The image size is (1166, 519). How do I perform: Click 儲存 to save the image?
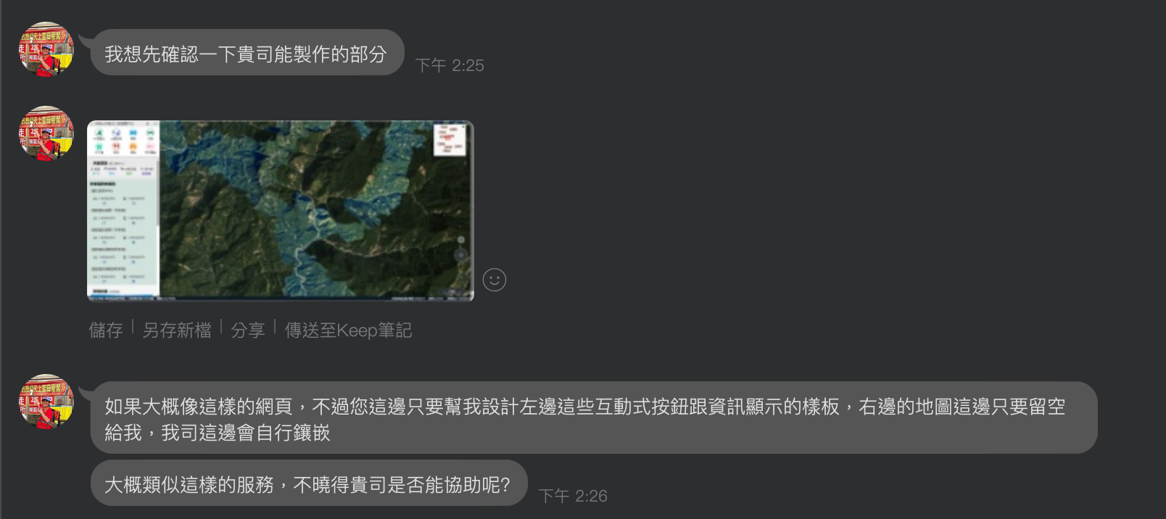106,331
